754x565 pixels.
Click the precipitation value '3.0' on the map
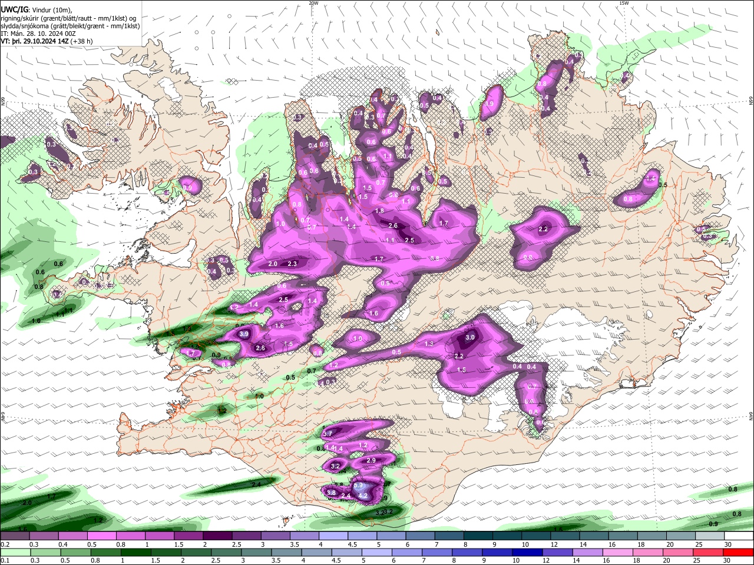pos(470,338)
